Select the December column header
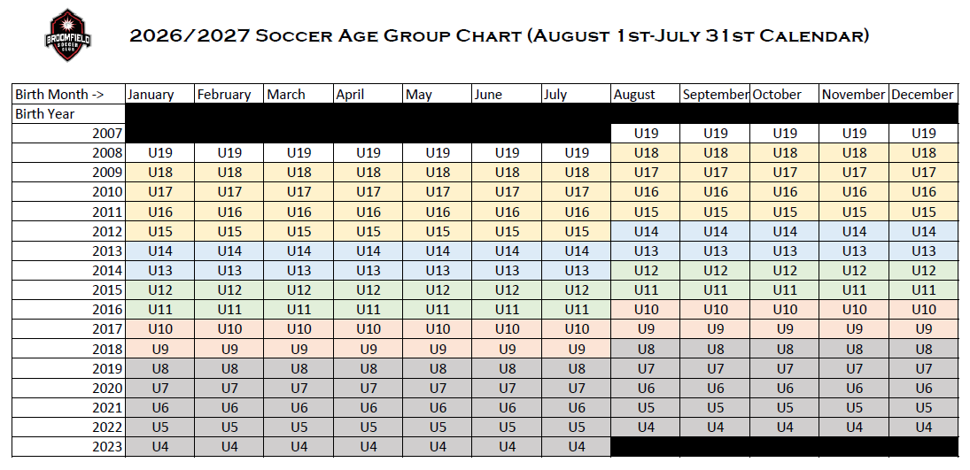 [923, 95]
